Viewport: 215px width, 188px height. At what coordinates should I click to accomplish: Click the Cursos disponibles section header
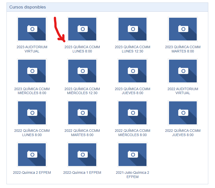coord(107,7)
